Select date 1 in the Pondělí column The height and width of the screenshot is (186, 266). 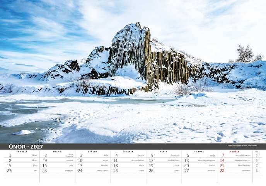(x=10, y=156)
